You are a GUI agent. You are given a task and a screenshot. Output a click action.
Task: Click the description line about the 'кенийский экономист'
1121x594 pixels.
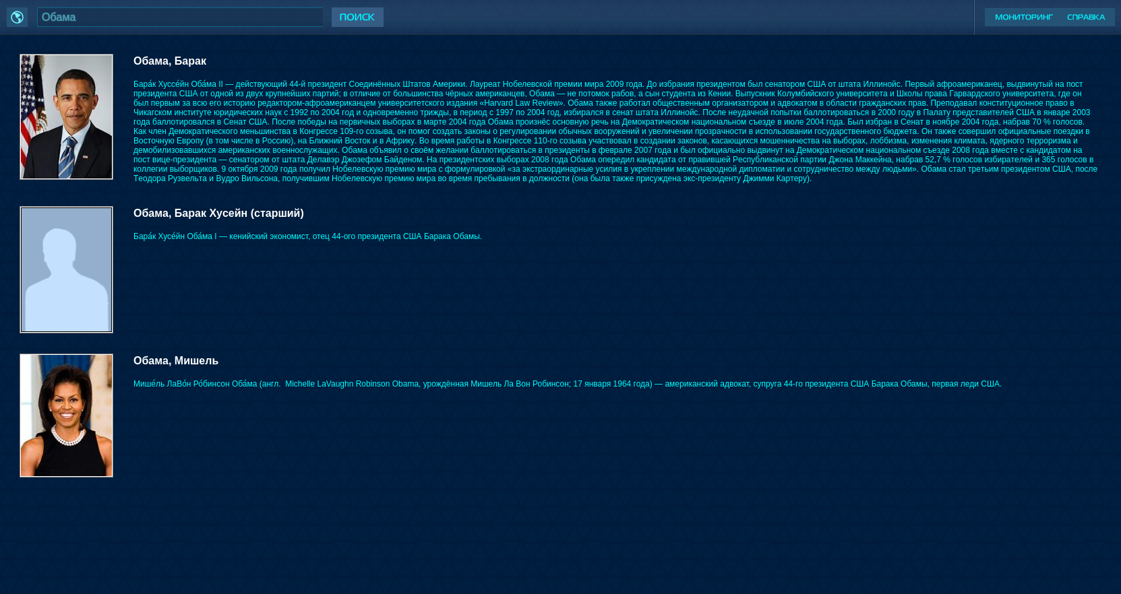(x=307, y=236)
